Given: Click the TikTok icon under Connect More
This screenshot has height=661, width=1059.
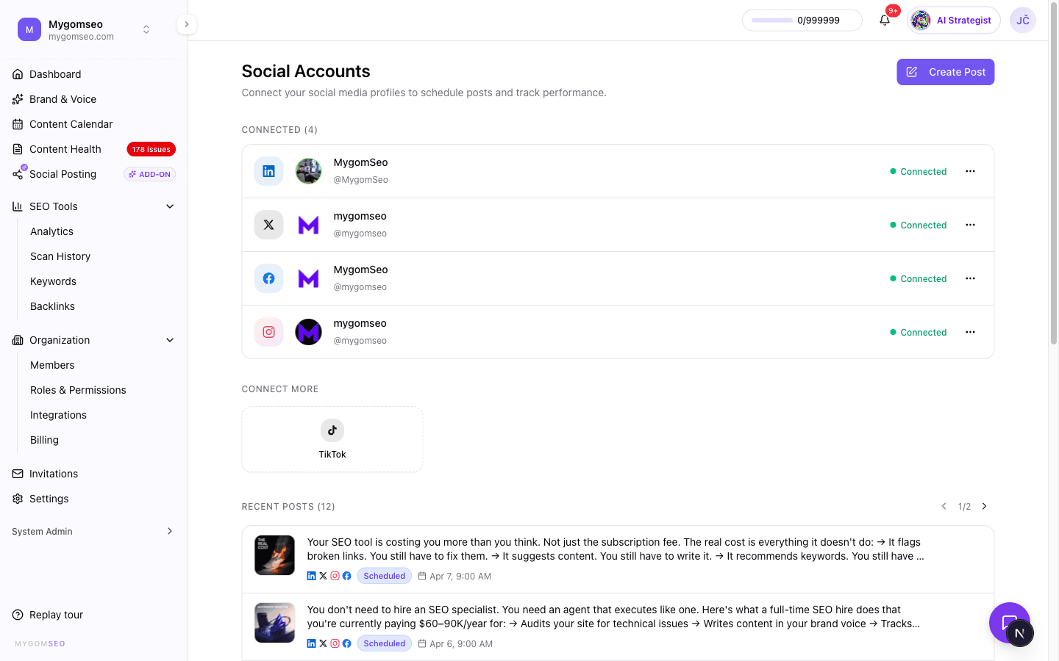Looking at the screenshot, I should (x=332, y=430).
